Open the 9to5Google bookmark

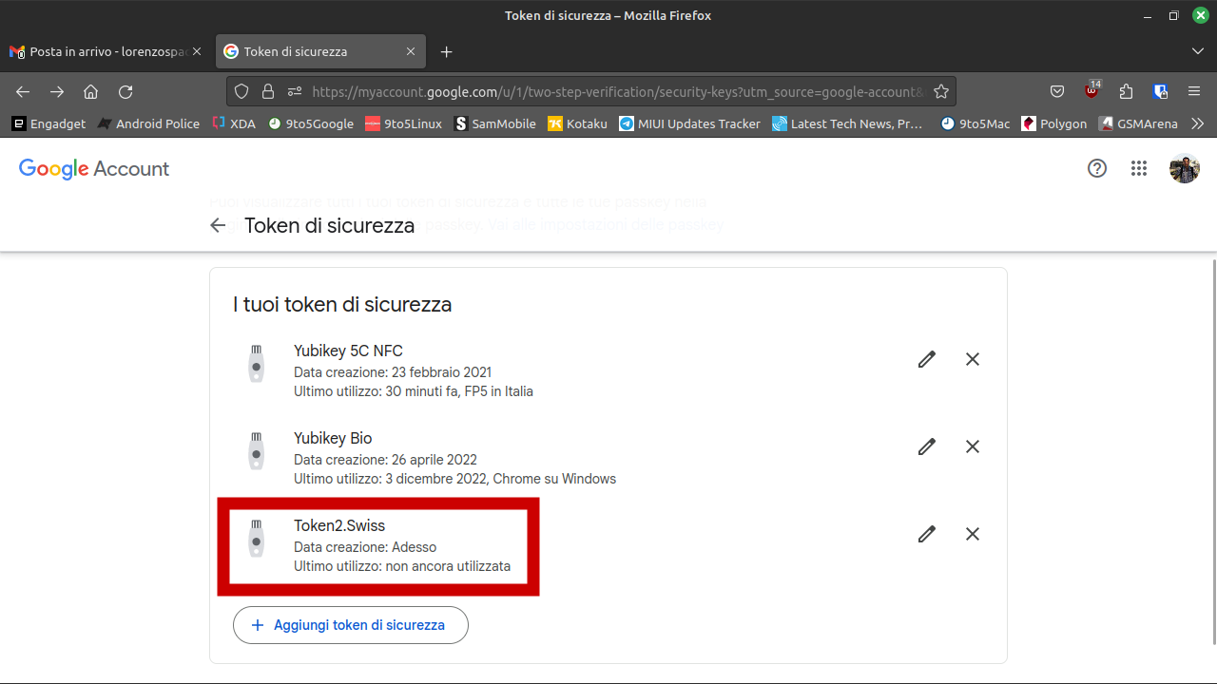coord(311,123)
